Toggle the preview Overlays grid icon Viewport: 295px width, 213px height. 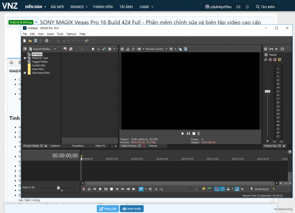tap(171, 49)
